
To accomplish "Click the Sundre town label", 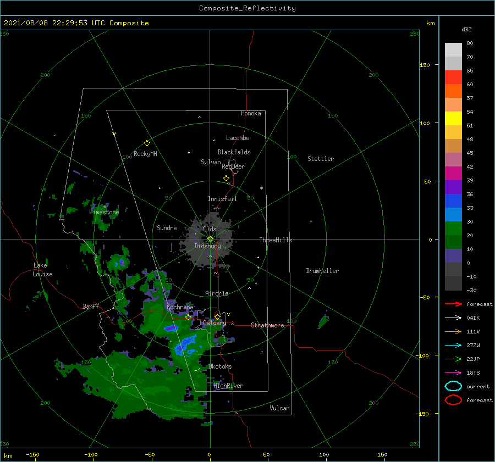I will [167, 227].
